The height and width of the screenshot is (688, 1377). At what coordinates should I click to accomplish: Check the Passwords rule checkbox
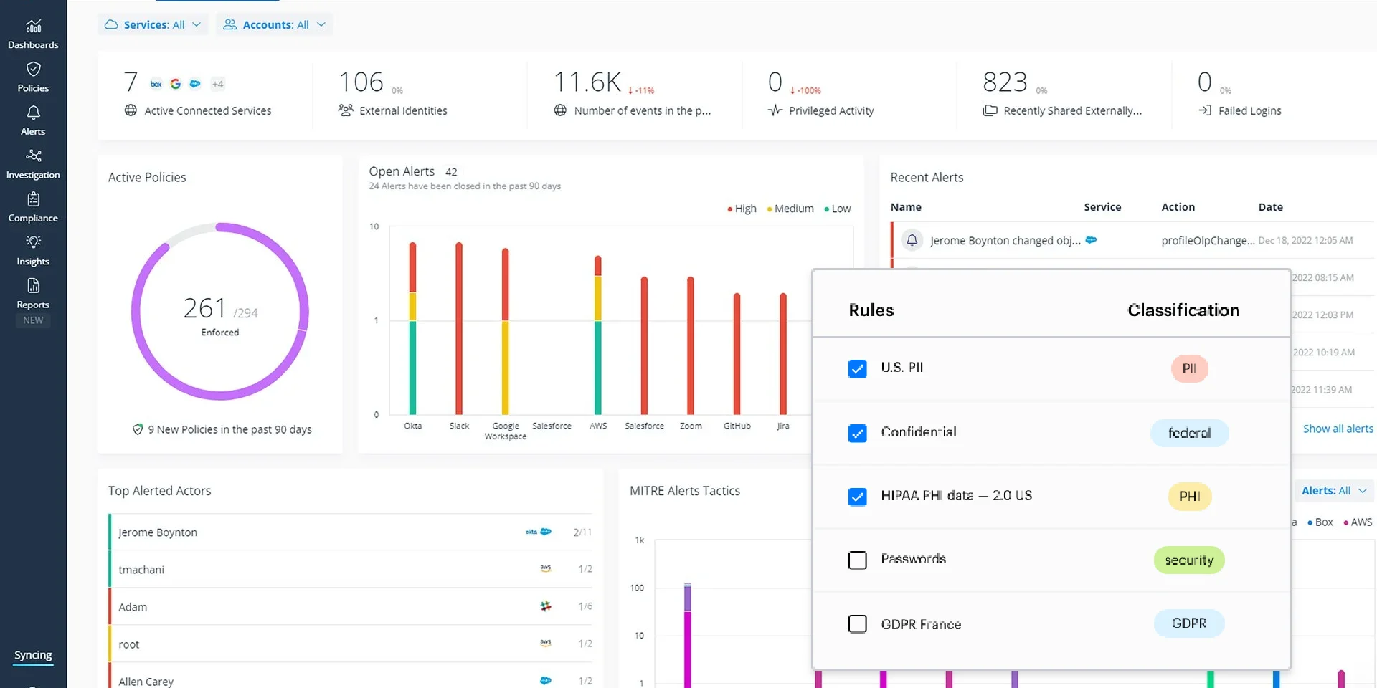857,560
